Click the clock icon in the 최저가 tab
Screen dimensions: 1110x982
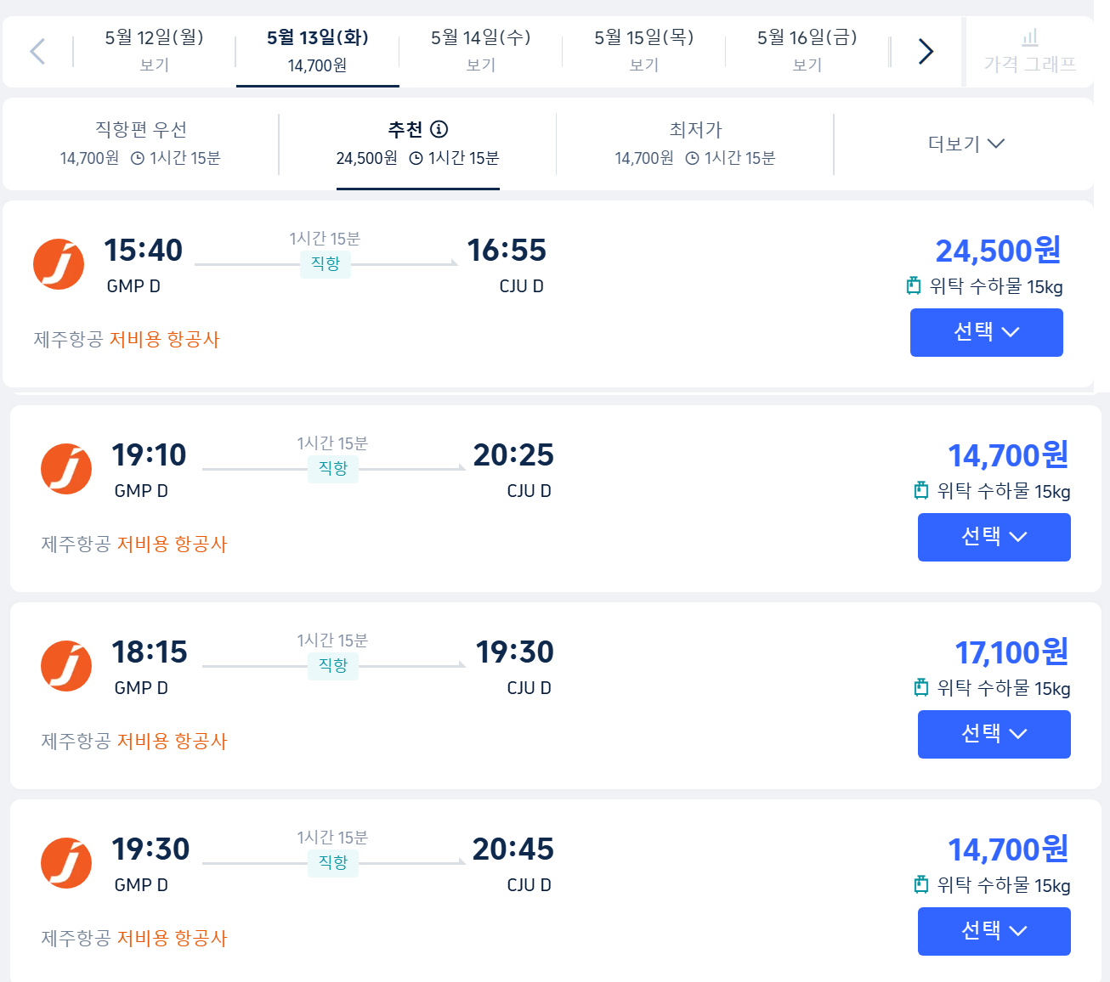click(693, 158)
